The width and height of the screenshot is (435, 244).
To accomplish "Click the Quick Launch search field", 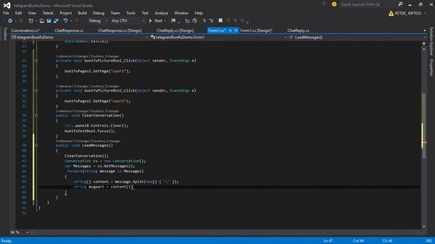I will 368,4.
